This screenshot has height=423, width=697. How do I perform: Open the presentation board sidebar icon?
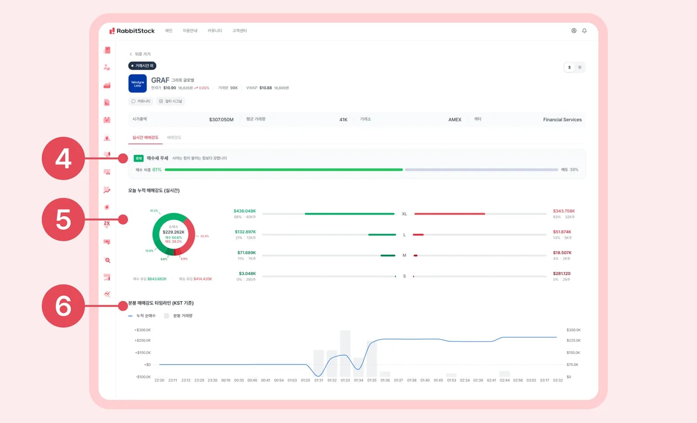pos(107,172)
